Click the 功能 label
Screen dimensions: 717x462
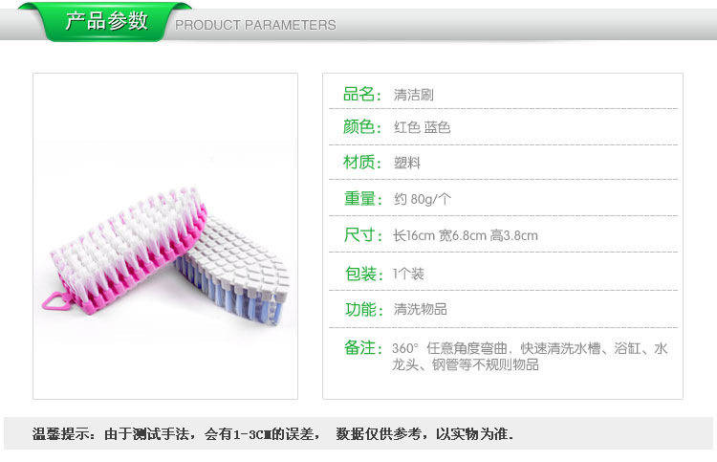point(363,309)
